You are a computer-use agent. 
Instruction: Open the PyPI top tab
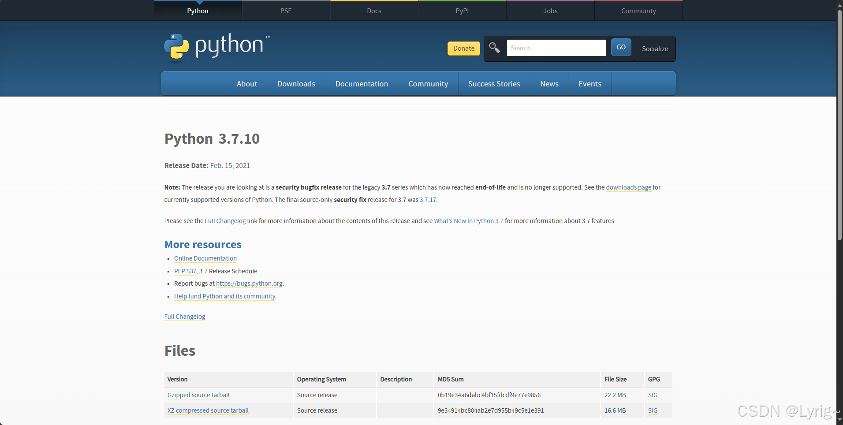[462, 11]
